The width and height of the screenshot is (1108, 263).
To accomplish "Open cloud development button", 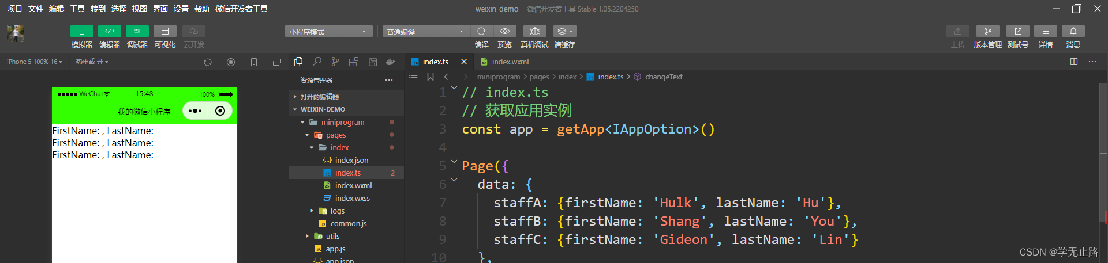I will pos(194,31).
